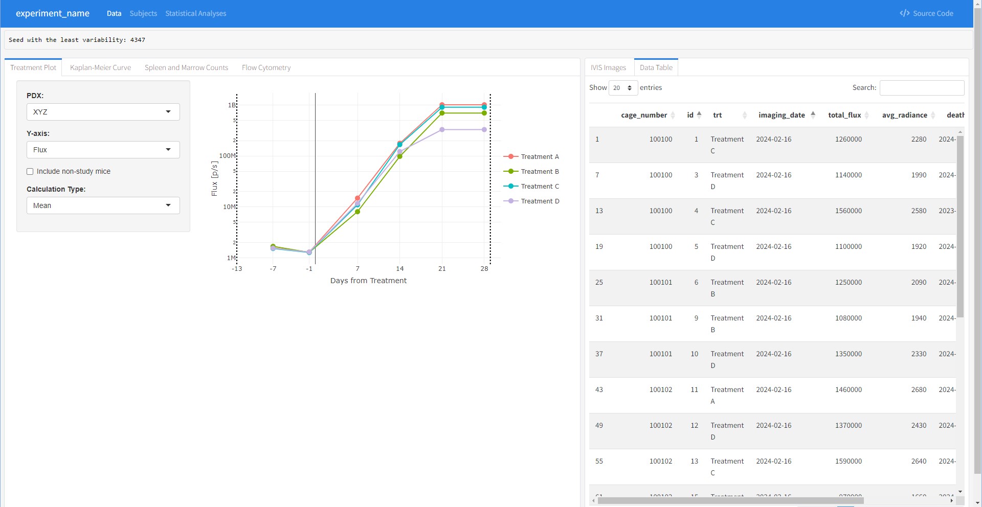Sort table by imaging_date column

782,115
